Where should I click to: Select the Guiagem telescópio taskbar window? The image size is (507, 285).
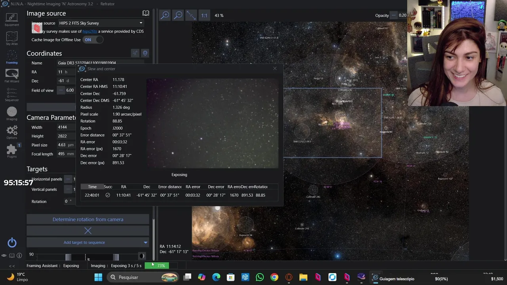pyautogui.click(x=393, y=279)
